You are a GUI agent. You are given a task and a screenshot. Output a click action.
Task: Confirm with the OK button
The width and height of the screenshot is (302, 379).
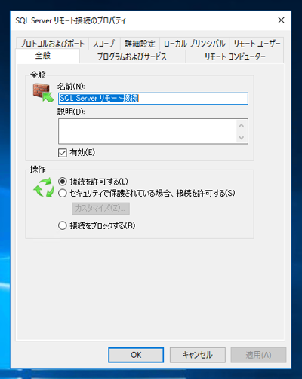tap(136, 355)
